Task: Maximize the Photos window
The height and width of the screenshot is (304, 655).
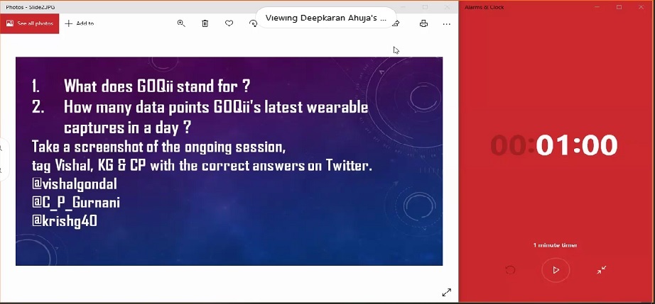Action: click(x=426, y=7)
